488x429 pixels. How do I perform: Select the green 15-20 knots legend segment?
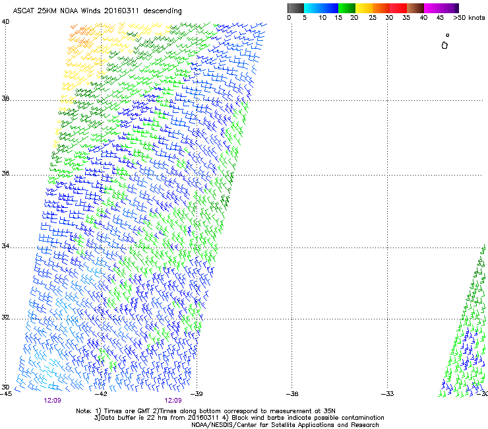[x=347, y=8]
